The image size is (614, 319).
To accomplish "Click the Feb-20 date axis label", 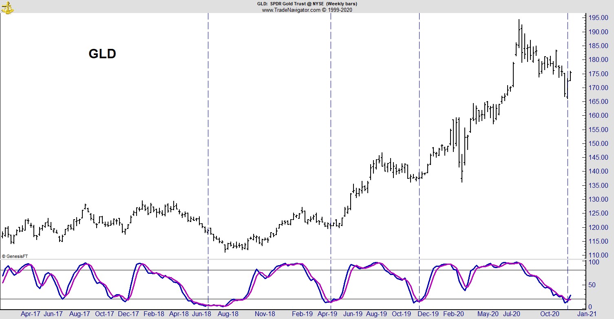I will [453, 314].
